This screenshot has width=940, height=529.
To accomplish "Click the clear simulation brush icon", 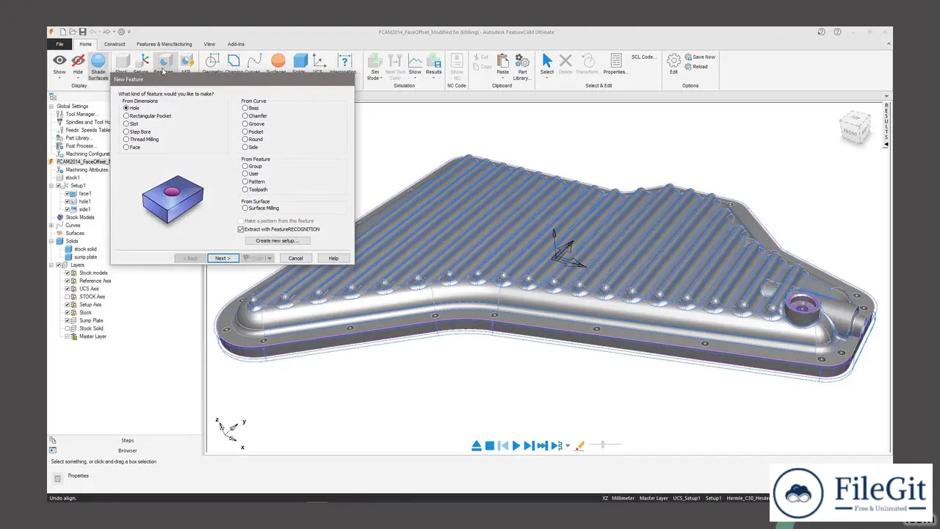I will pyautogui.click(x=580, y=445).
